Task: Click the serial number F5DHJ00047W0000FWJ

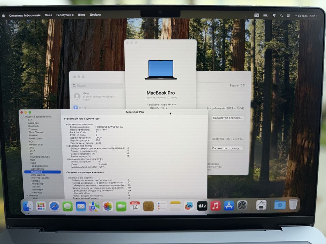Action: pos(109,127)
